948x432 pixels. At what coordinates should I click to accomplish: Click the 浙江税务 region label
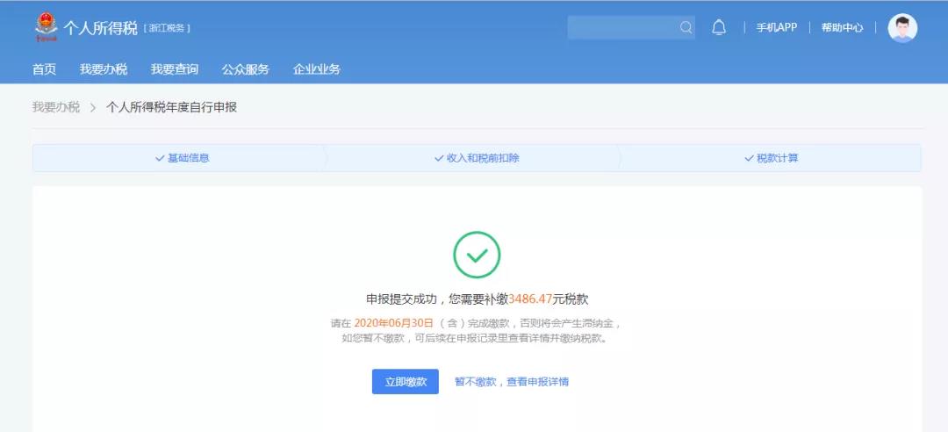(x=167, y=28)
